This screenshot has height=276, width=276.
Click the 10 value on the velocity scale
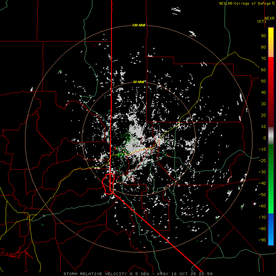[263, 127]
